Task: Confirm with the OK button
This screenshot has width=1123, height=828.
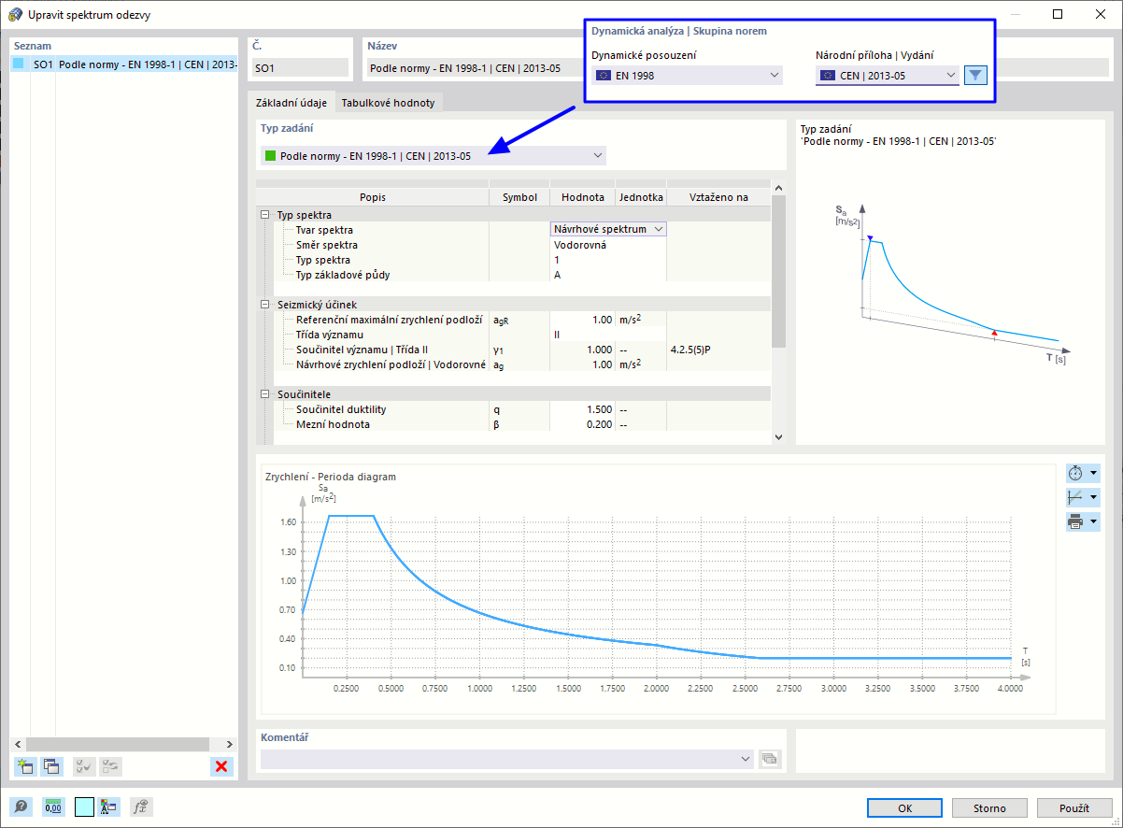Action: 904,808
